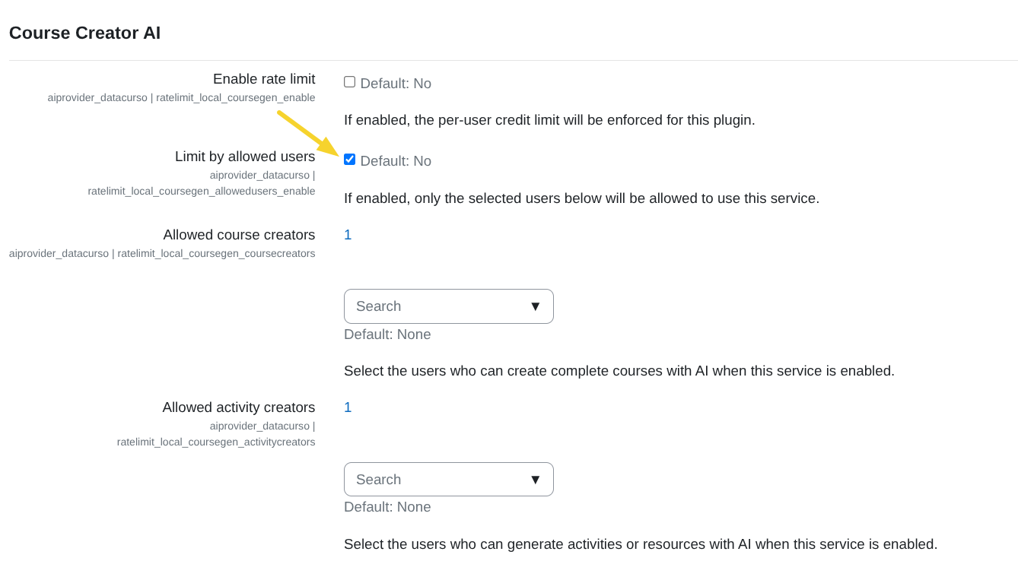
Task: Enable the rate limit checkbox
Action: pyautogui.click(x=349, y=82)
